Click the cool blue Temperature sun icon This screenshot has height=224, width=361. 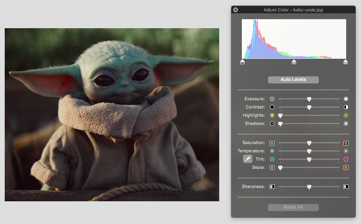[272, 151]
